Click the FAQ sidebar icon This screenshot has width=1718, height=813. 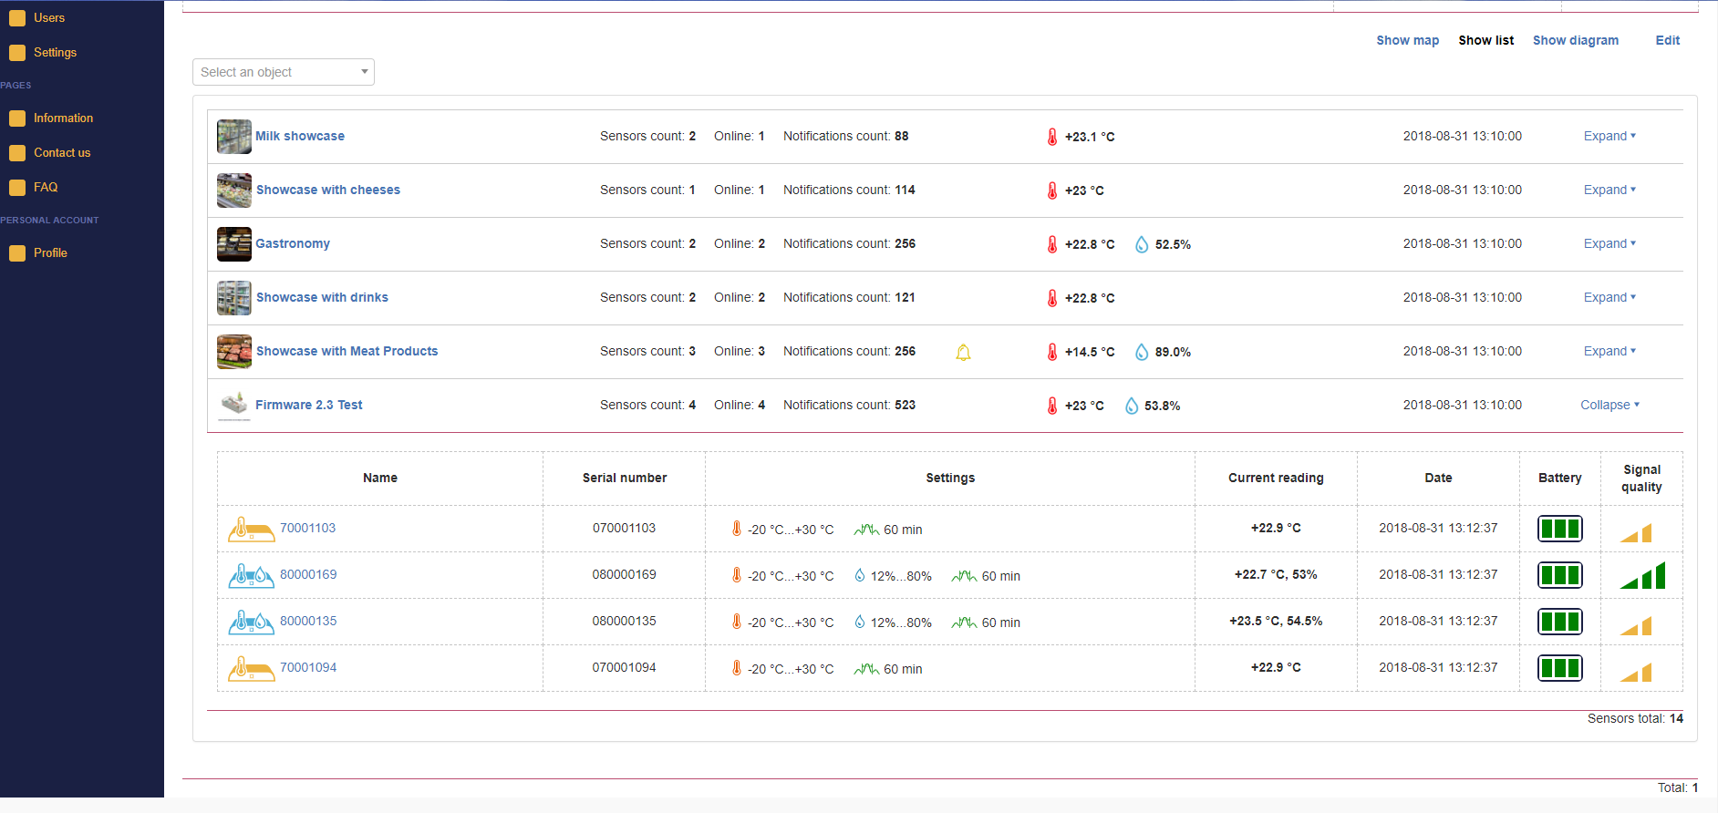coord(17,188)
